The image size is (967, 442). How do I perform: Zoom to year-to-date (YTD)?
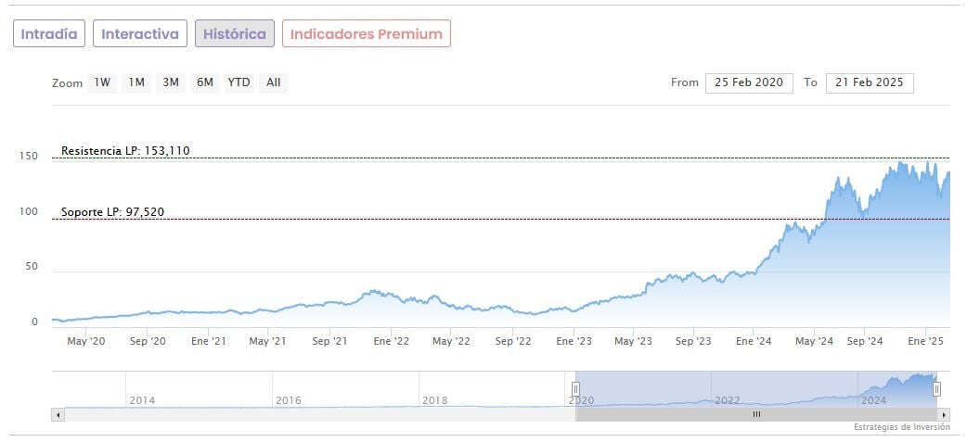[239, 82]
